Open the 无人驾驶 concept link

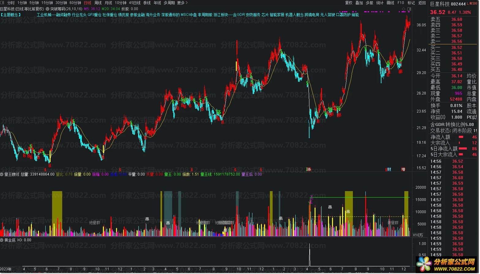click(x=328, y=15)
